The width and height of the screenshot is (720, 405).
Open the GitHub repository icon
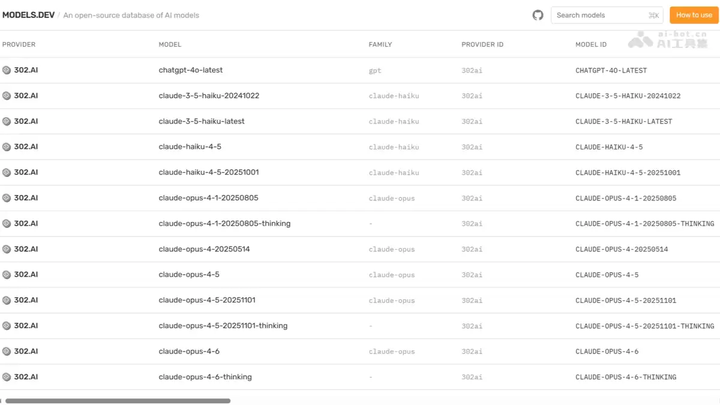click(x=538, y=15)
